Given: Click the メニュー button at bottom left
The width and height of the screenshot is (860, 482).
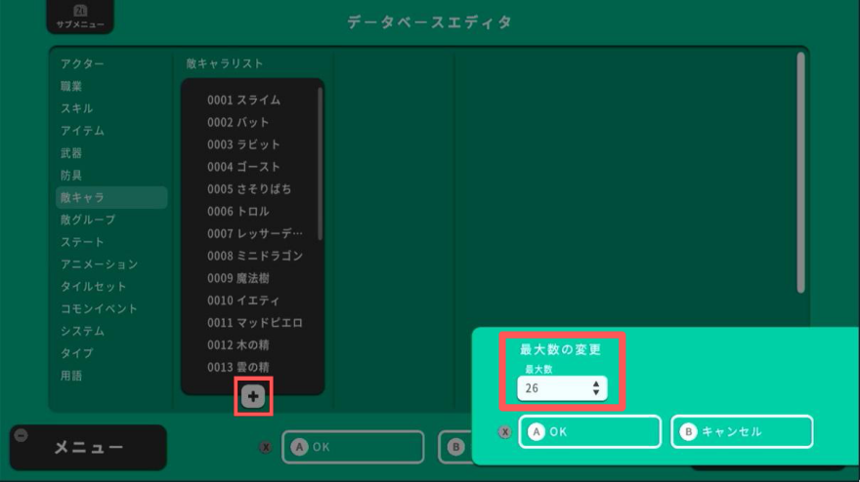Looking at the screenshot, I should pos(88,448).
